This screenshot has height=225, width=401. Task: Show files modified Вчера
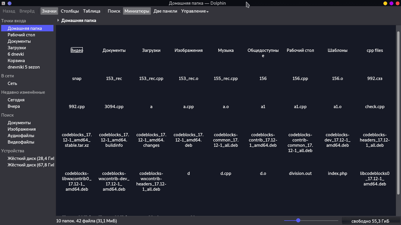pos(27,106)
